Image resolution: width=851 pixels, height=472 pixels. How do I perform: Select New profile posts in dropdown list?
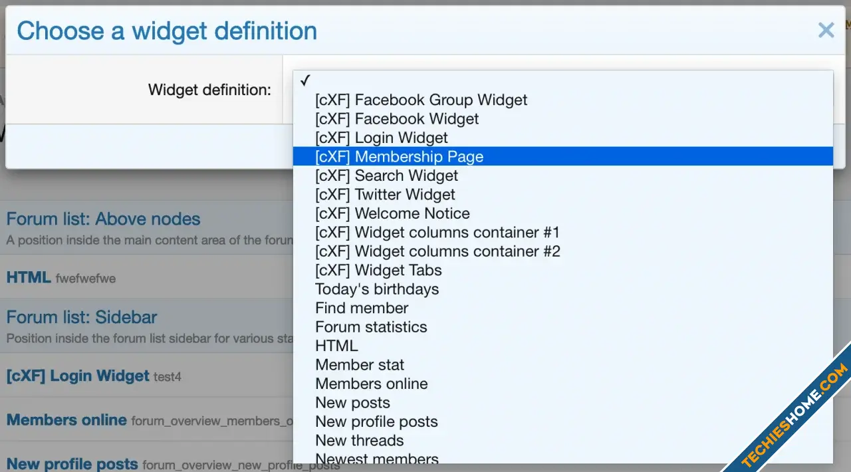point(562,421)
